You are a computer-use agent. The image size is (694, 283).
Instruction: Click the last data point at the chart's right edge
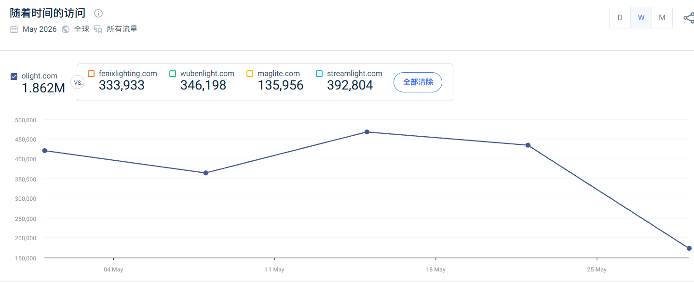689,248
